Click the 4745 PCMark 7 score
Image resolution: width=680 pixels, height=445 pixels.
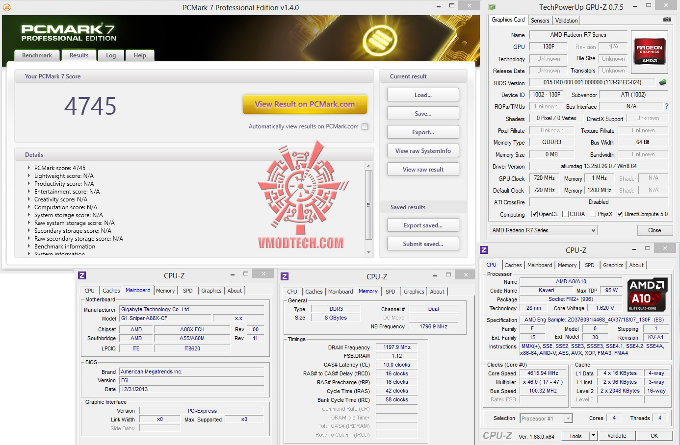pos(90,106)
